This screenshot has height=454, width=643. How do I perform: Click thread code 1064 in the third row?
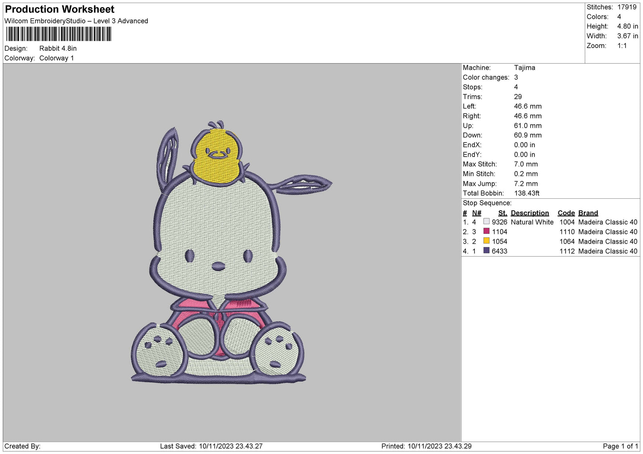(x=567, y=241)
